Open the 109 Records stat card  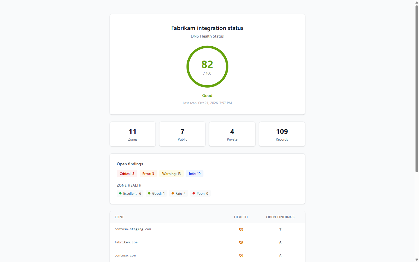tap(282, 134)
